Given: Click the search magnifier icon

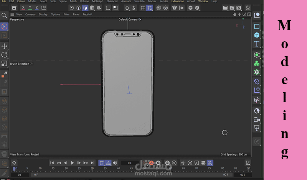Looking at the screenshot, I should pyautogui.click(x=4, y=15).
